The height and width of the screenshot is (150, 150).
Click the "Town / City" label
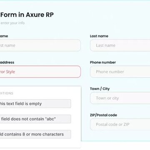[100, 89]
